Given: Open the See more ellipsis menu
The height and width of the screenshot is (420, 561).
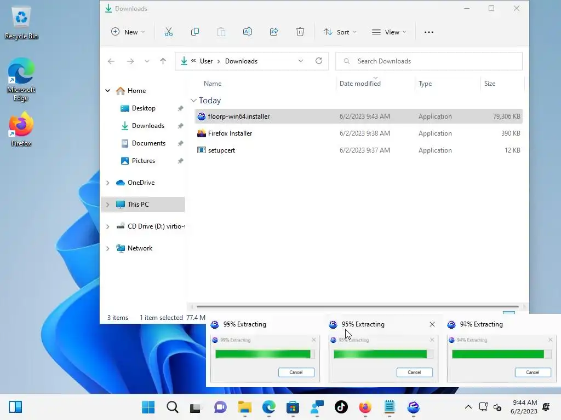Looking at the screenshot, I should [x=428, y=32].
